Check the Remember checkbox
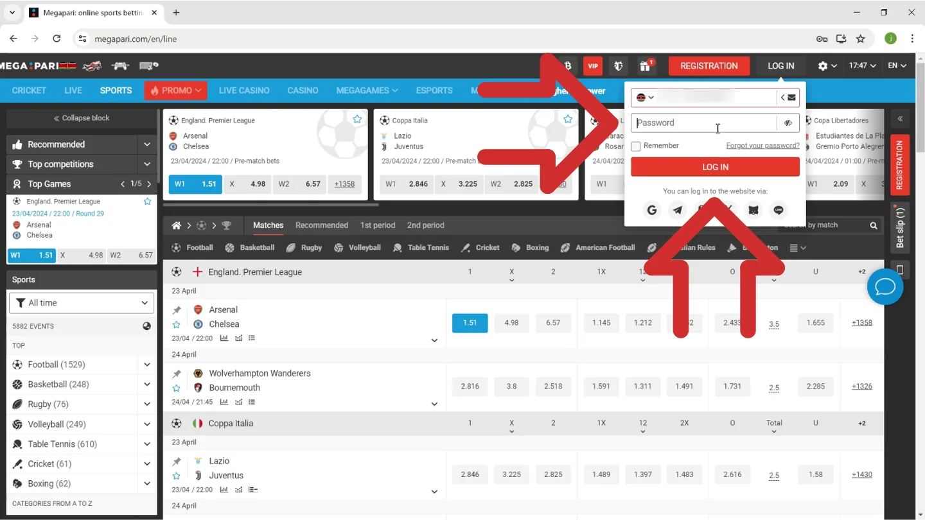 pos(636,146)
